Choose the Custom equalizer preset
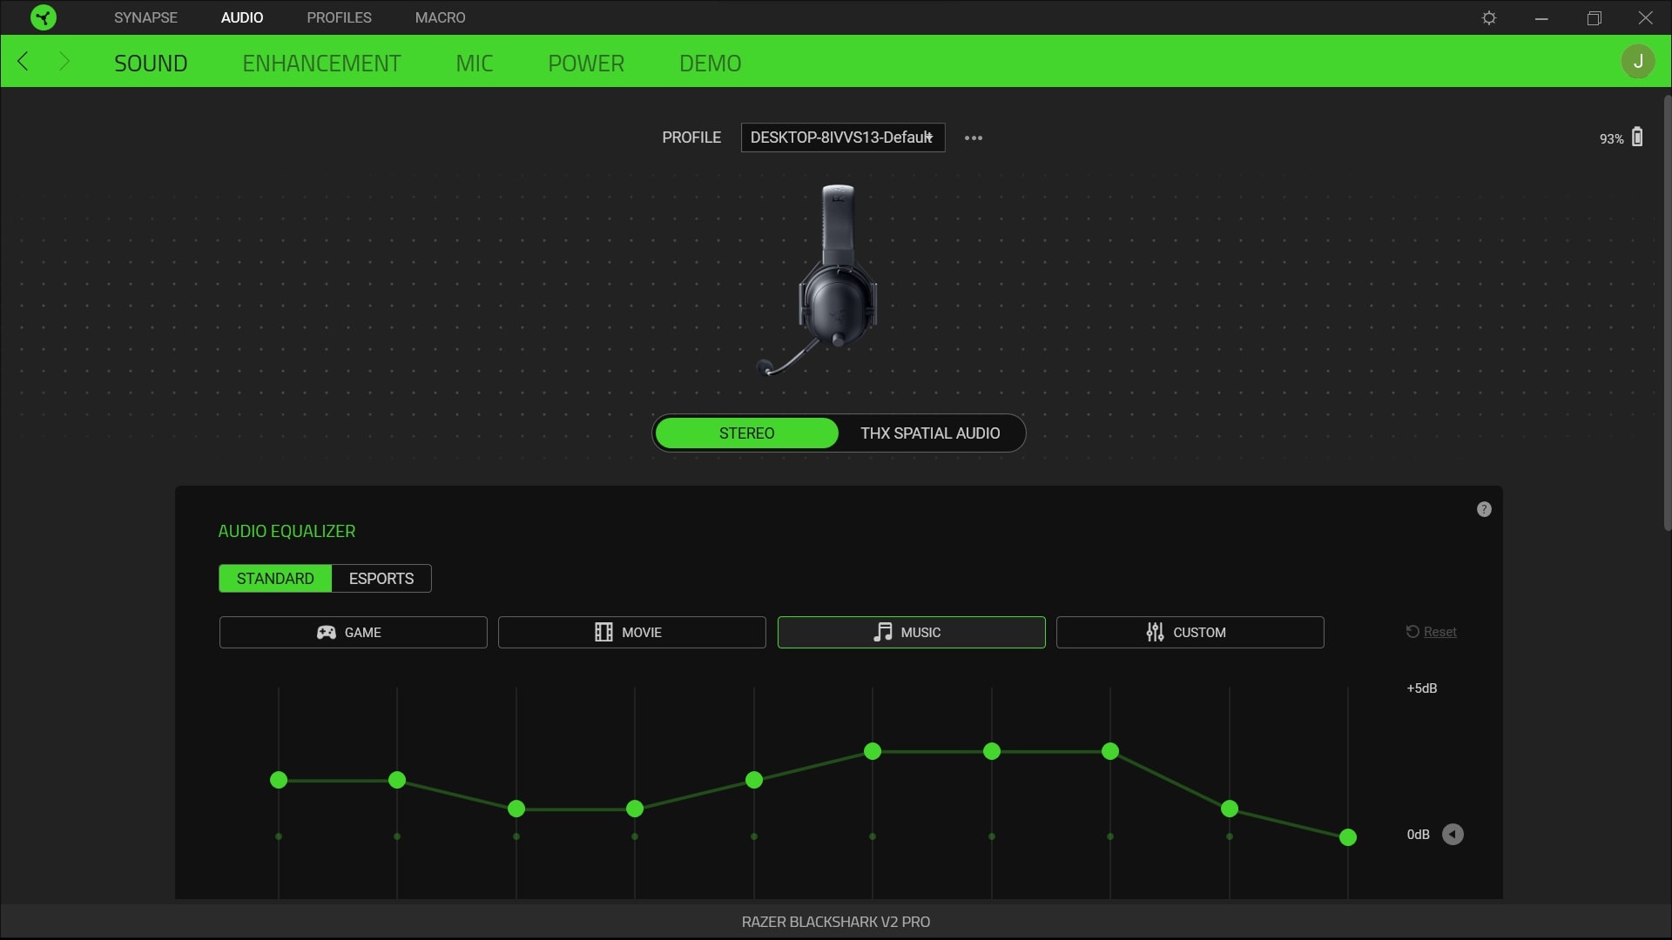Viewport: 1672px width, 940px height. (1190, 632)
